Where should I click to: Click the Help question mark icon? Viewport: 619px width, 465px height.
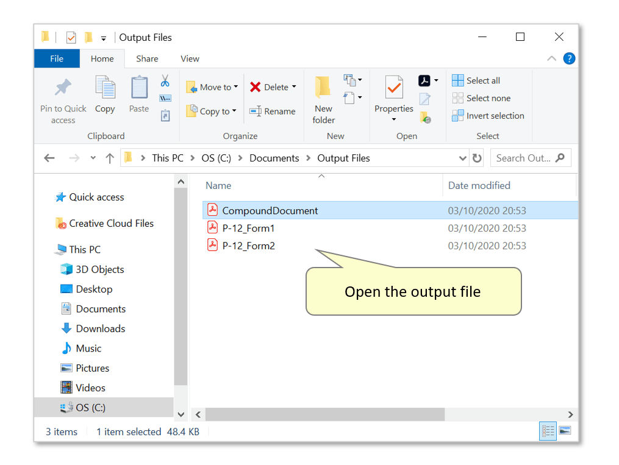click(x=569, y=59)
